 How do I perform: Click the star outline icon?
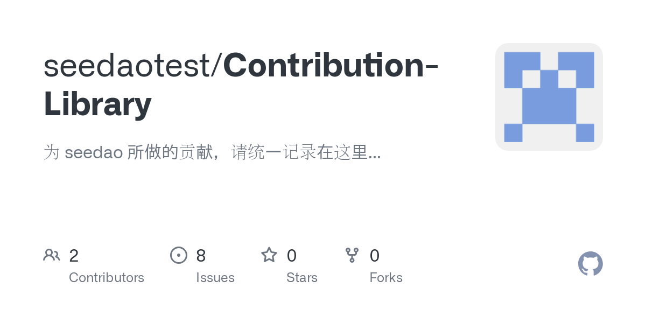click(x=269, y=255)
